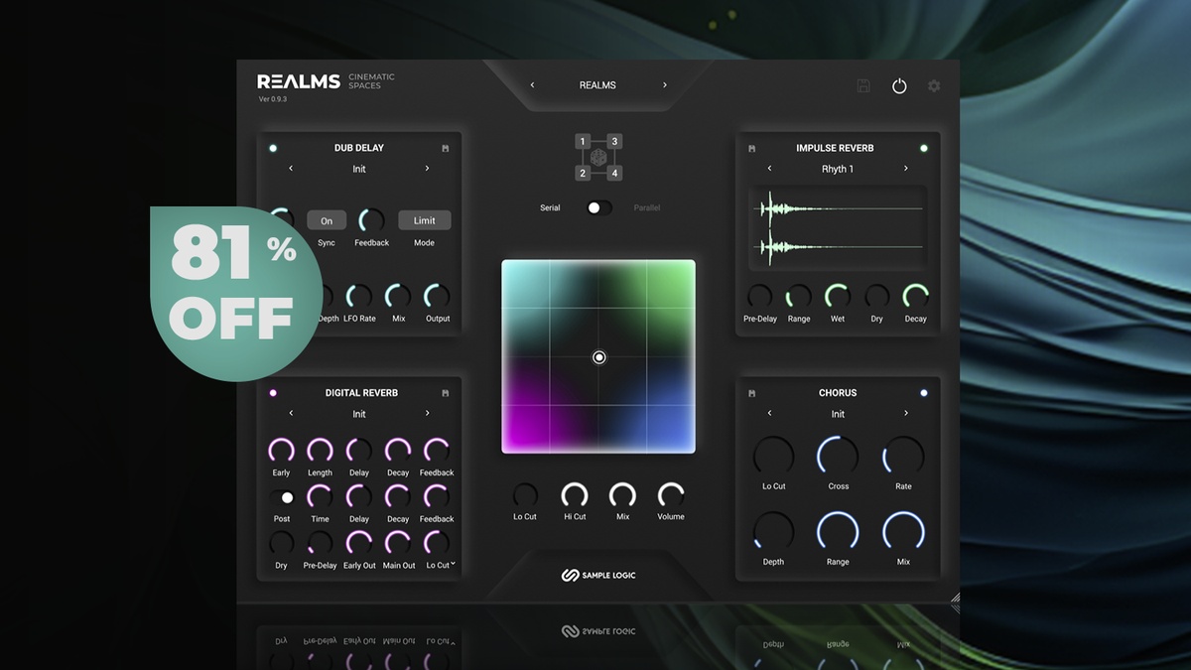Click the Rhyth 1 preset name
Viewport: 1191px width, 670px height.
[x=838, y=169]
